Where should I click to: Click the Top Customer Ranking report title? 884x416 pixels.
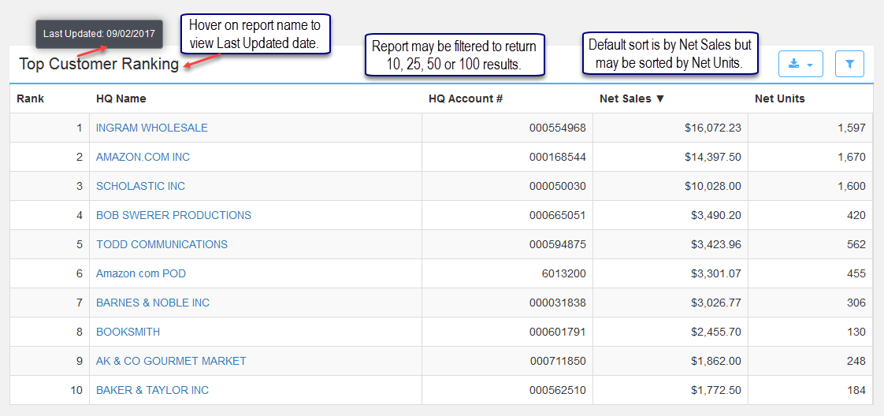[98, 64]
